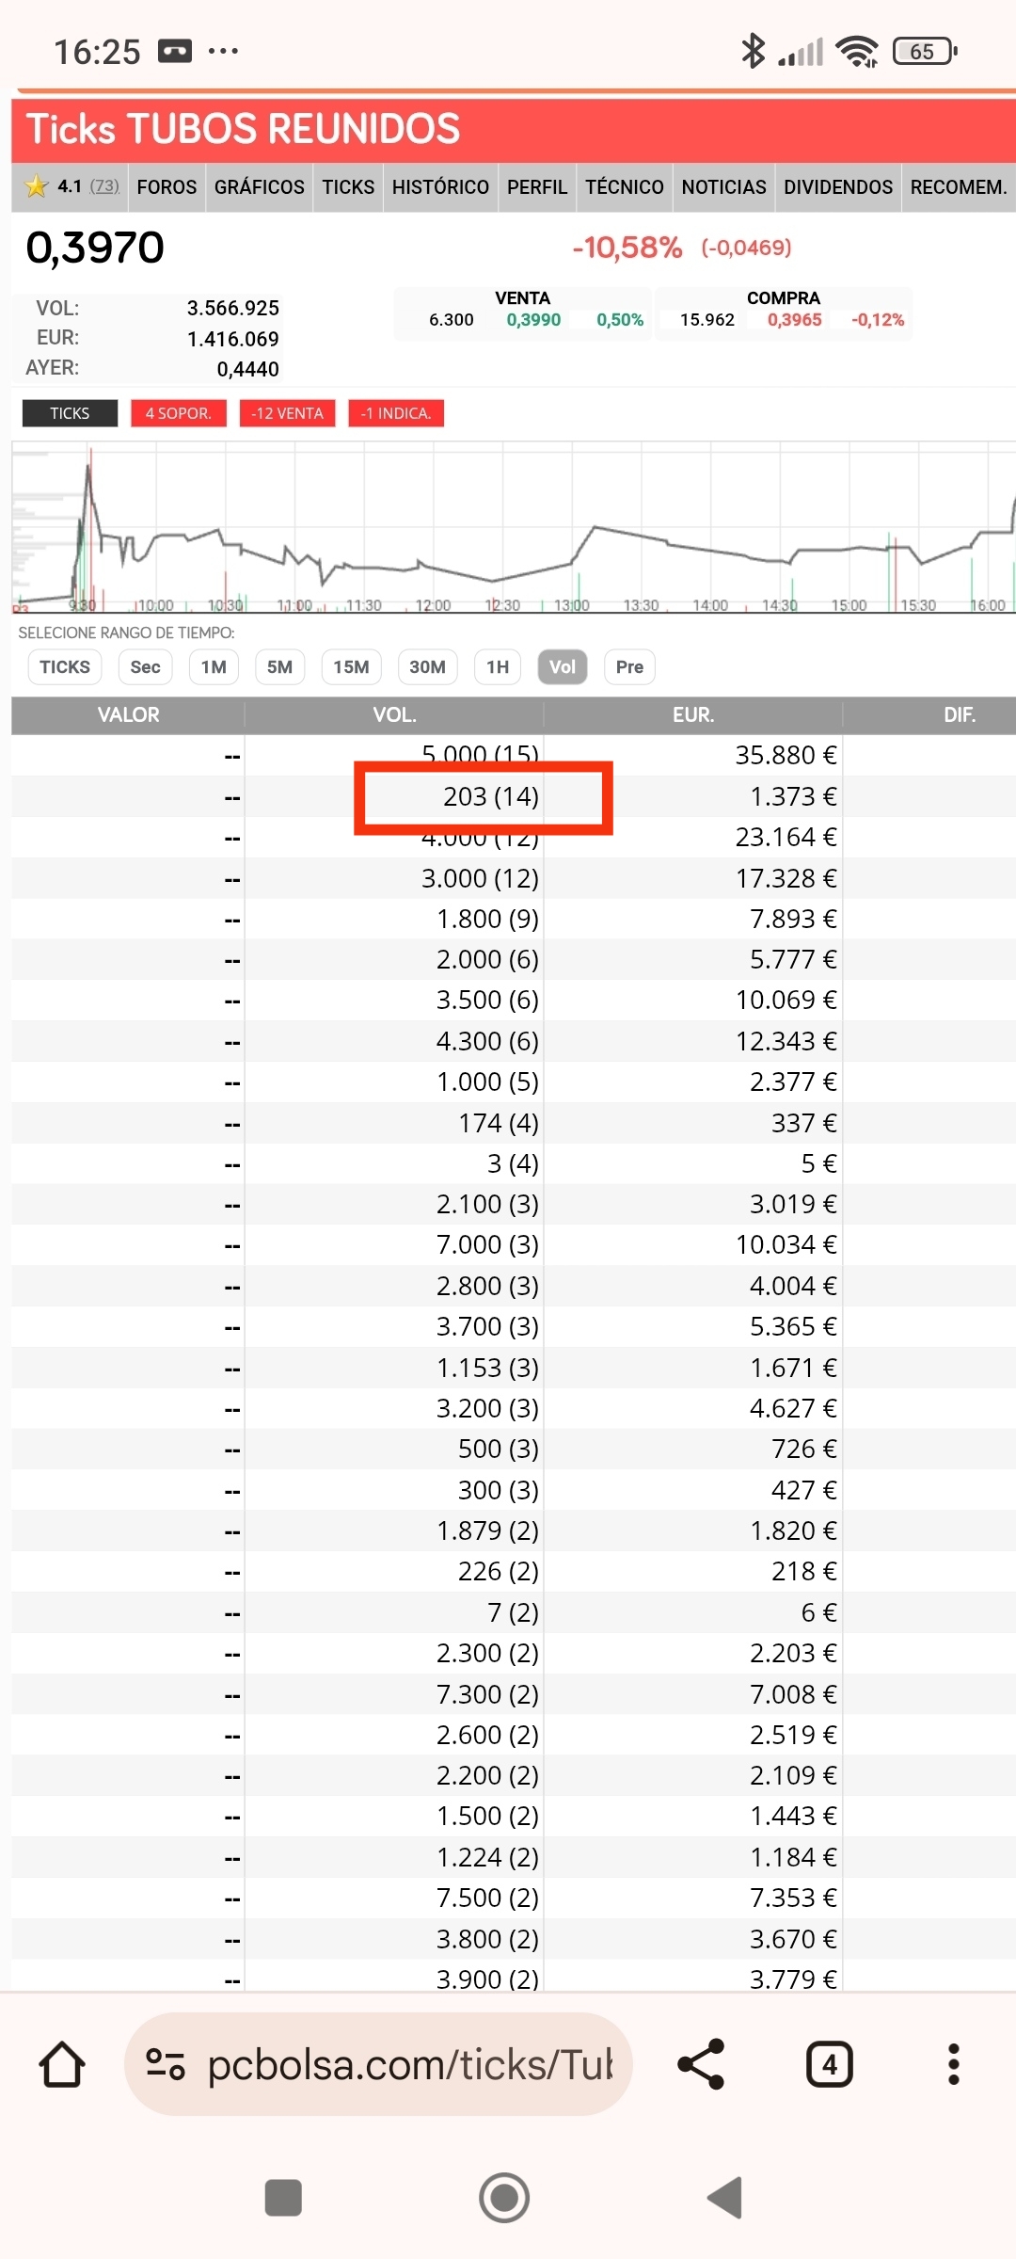Screen dimensions: 1016x2259
Task: Tap the Android home circle button
Action: coord(504,2198)
